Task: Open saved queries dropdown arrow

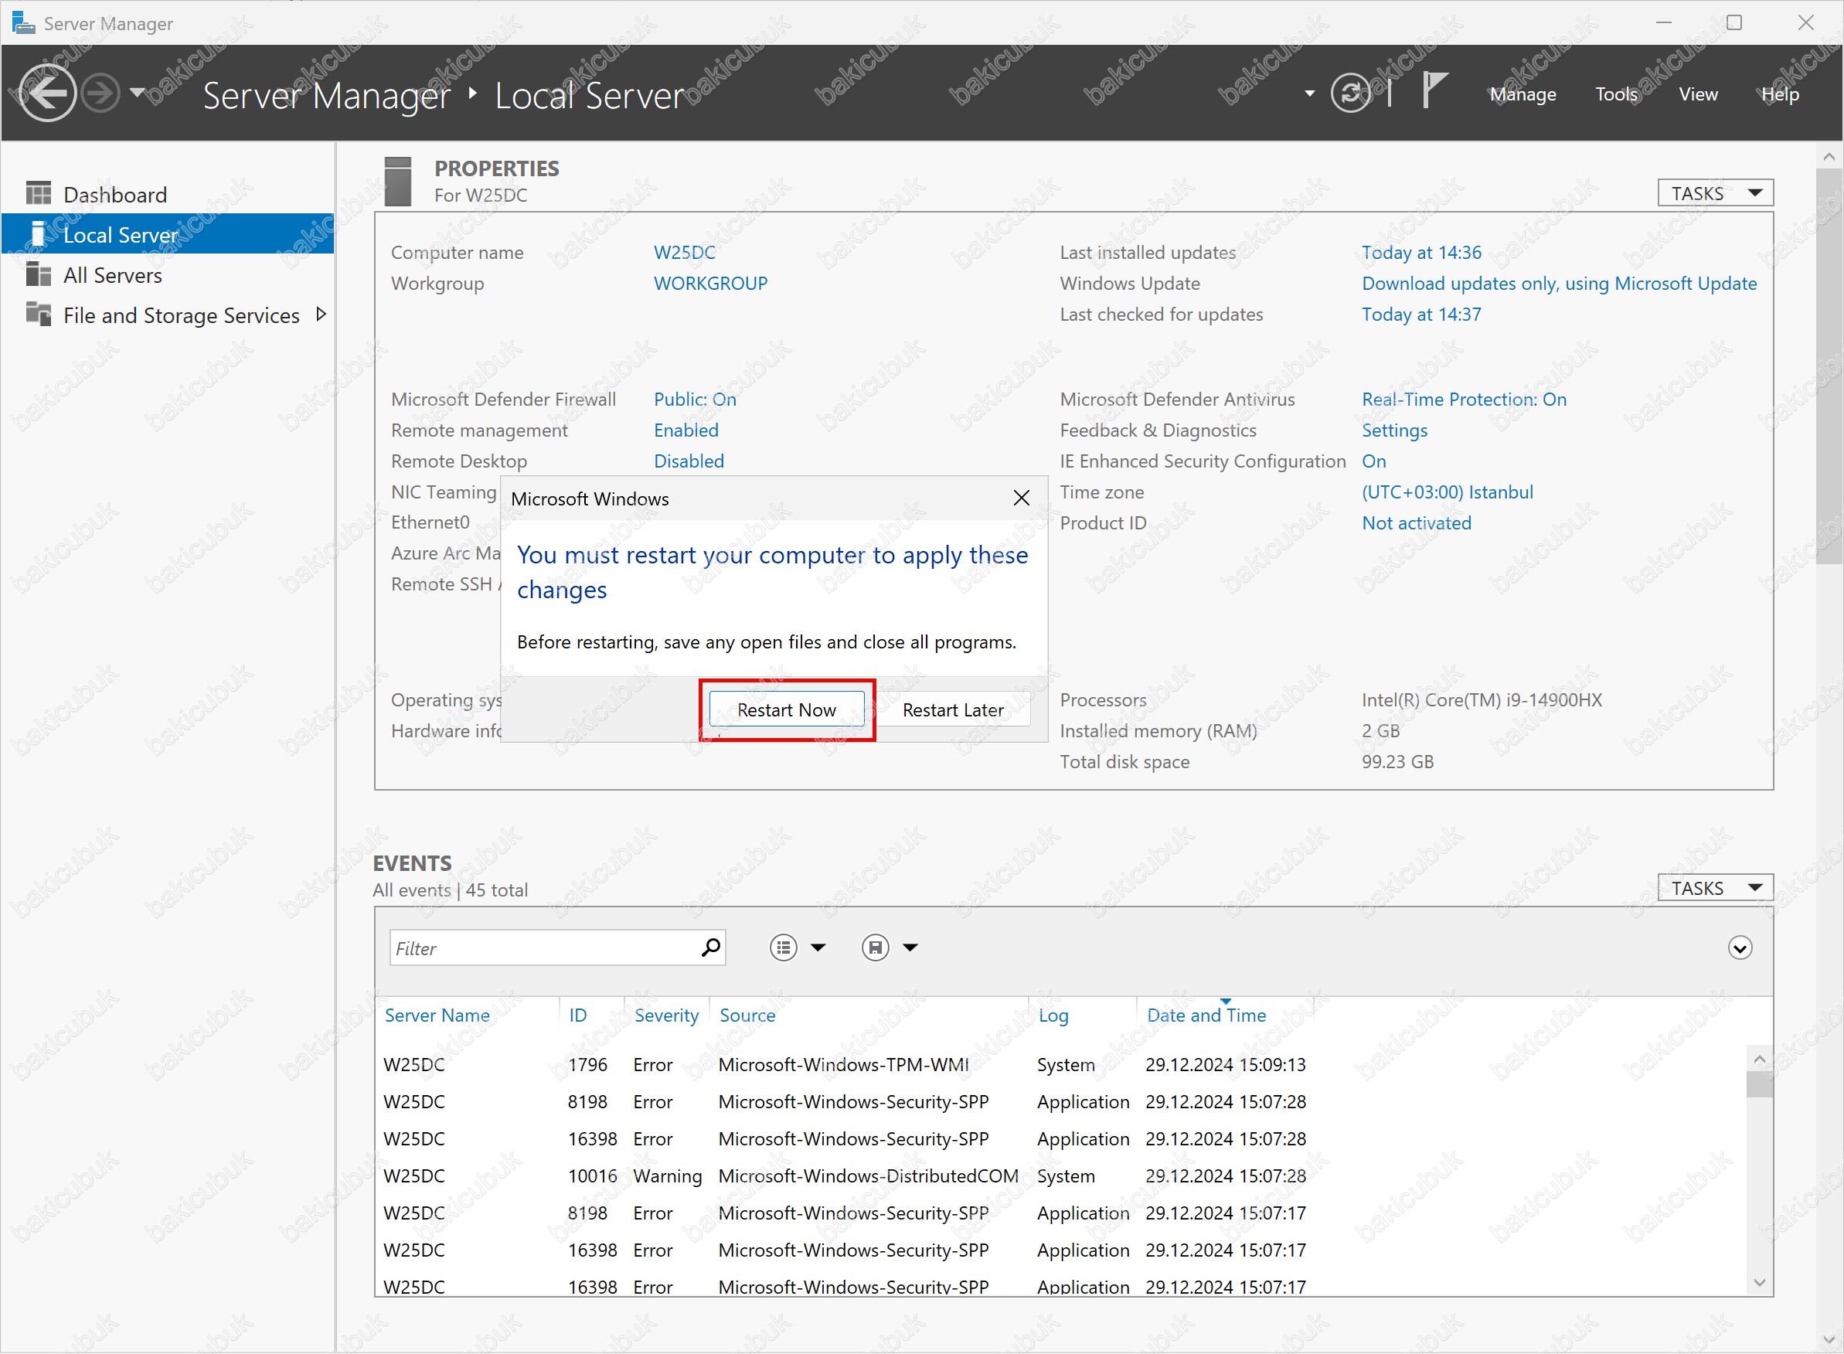Action: pos(910,948)
